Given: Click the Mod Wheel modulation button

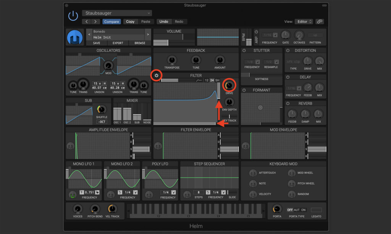Looking at the screenshot, I should [291, 173].
